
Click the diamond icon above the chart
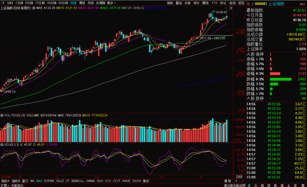click(226, 8)
